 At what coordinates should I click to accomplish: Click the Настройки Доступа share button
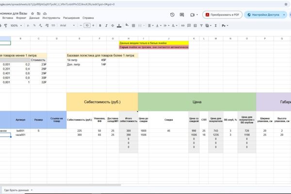(263, 15)
